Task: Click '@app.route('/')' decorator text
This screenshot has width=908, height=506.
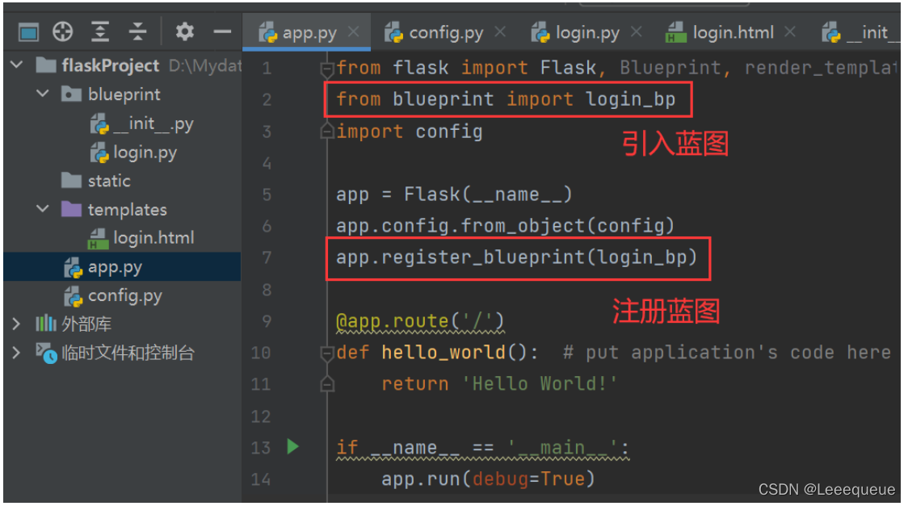Action: coord(420,321)
